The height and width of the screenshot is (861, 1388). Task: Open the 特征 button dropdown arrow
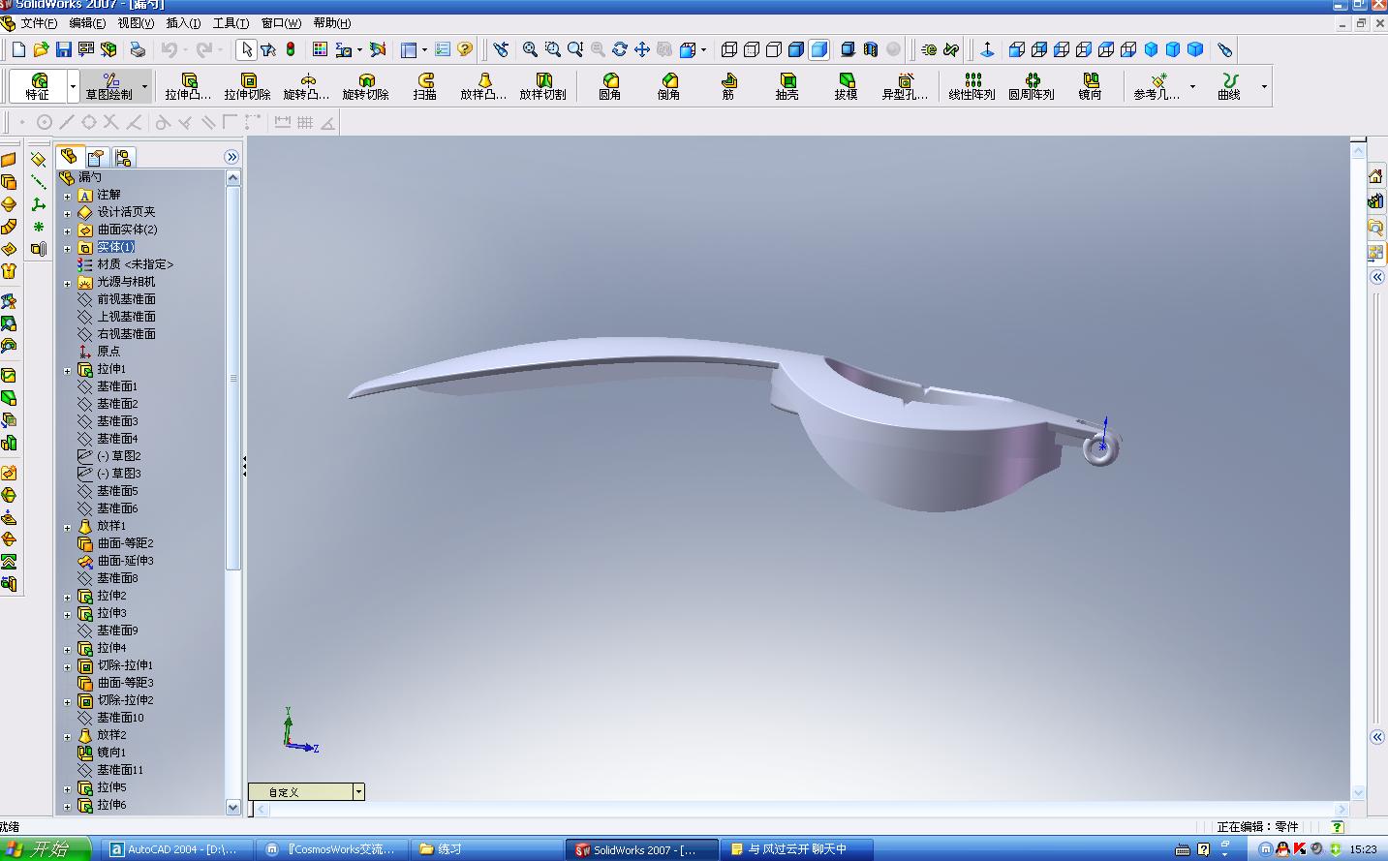pyautogui.click(x=73, y=87)
